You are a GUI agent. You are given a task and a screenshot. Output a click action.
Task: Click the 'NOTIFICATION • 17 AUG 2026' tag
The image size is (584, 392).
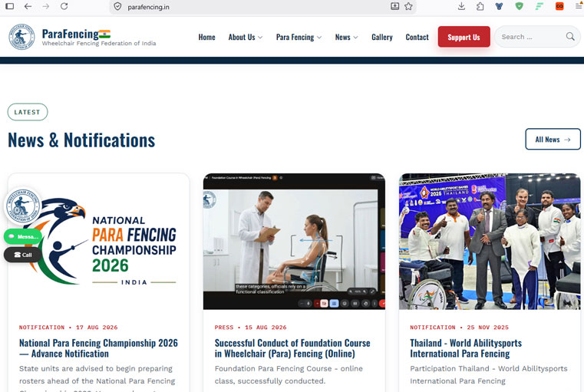(68, 328)
